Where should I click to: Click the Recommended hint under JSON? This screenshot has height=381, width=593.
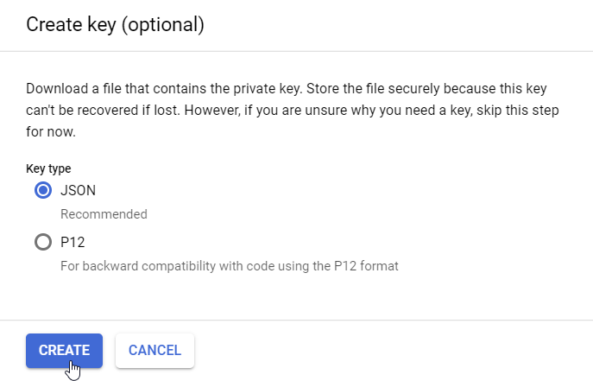pos(104,214)
